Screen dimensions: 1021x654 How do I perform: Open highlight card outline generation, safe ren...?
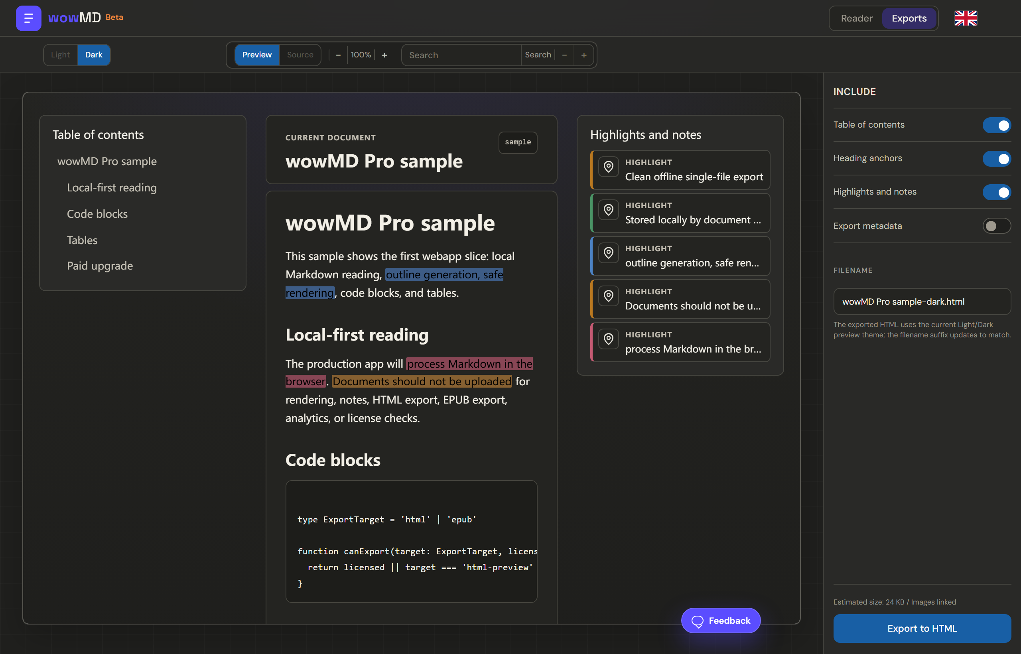point(680,256)
